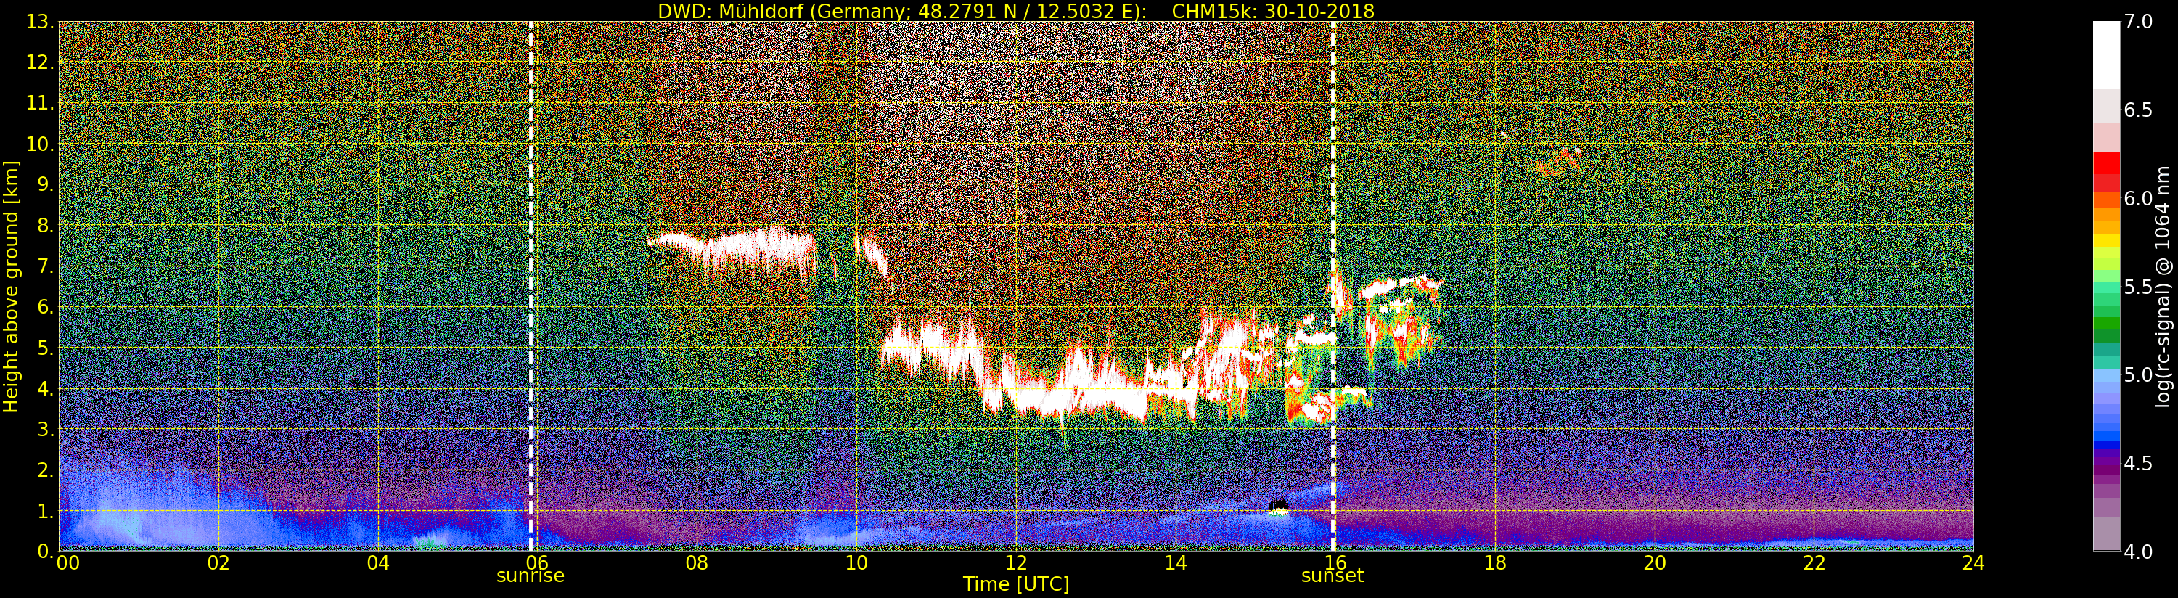
Task: Click the green segment of the colorbar
Action: [2106, 323]
